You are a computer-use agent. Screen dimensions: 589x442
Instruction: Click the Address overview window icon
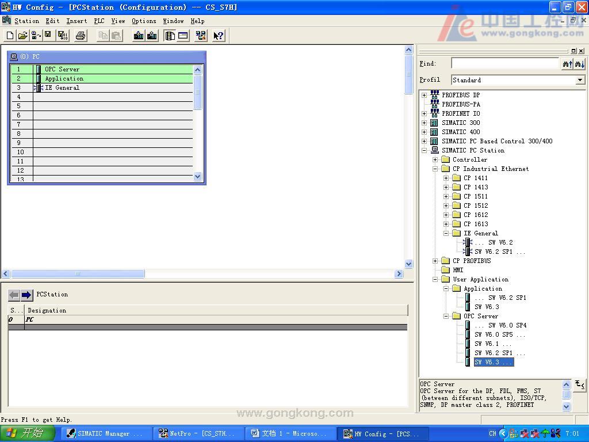[183, 36]
